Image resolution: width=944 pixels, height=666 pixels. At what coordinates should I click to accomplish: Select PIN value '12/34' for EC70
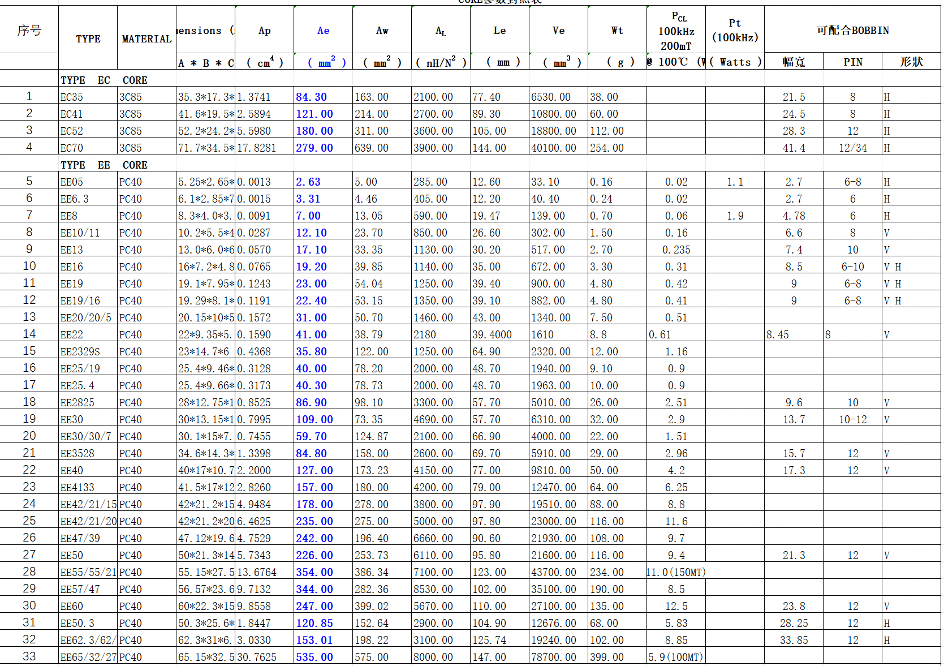click(852, 148)
